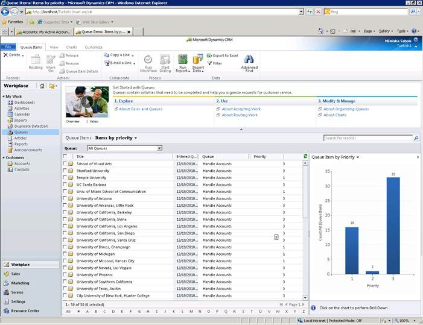Click the Run Workflow ribbon icon
Screen dimensions: 423x325
click(x=148, y=59)
